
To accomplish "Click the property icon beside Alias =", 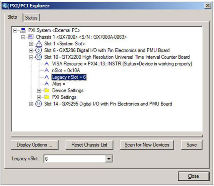I will pos(47,84).
